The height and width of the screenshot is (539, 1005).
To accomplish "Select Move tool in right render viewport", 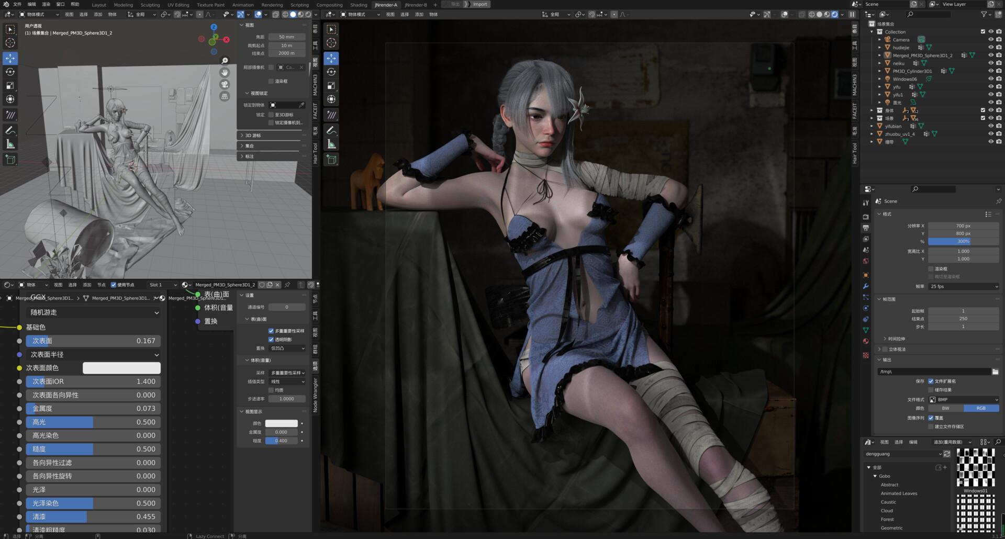I will pos(331,58).
